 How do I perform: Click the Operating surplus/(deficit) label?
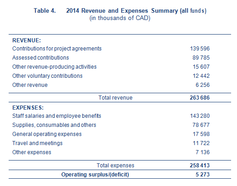[x=95, y=175]
